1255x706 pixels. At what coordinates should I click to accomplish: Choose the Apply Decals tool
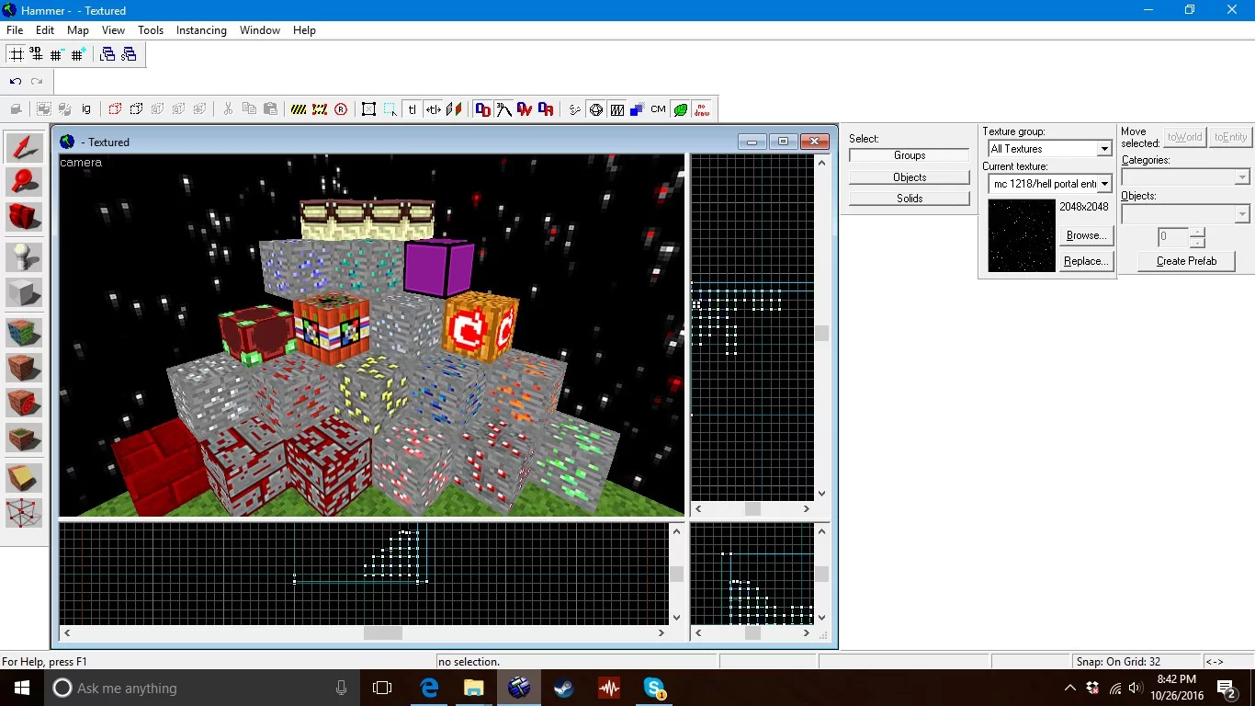[24, 403]
